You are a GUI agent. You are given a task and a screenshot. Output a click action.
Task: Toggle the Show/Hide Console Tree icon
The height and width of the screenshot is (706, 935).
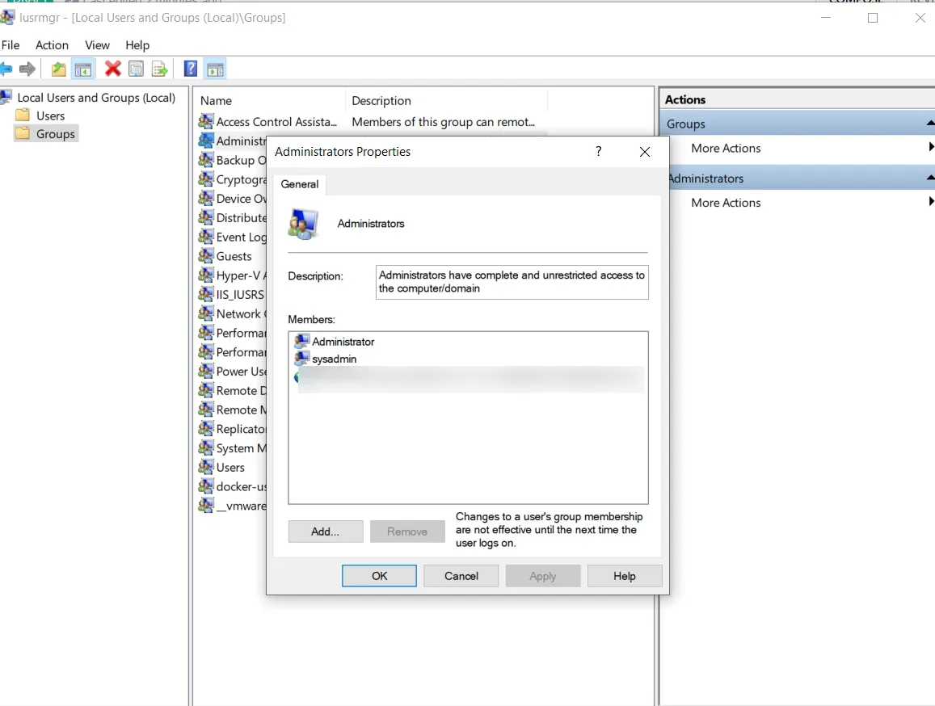click(x=83, y=69)
